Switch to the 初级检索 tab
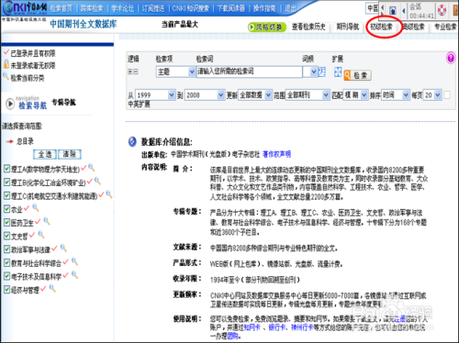 click(x=381, y=27)
